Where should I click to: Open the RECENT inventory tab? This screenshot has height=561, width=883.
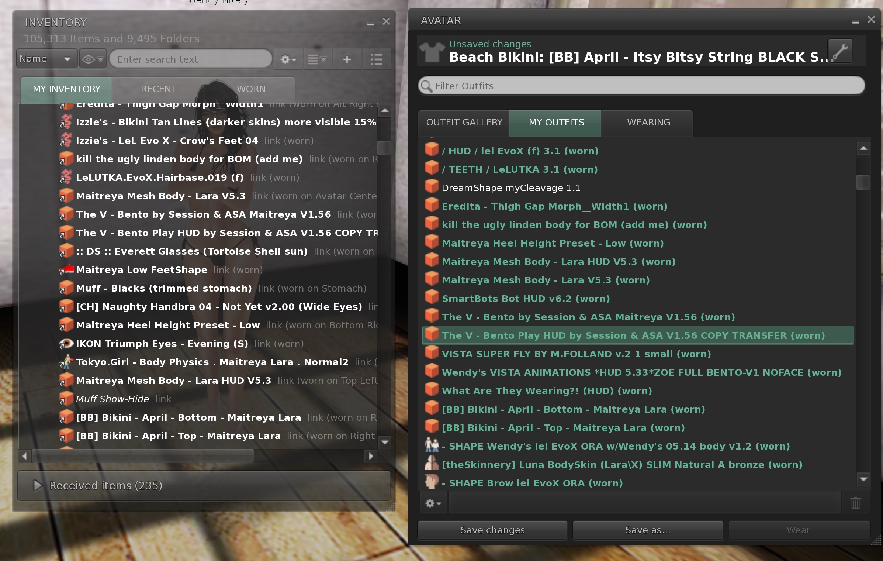pos(159,89)
